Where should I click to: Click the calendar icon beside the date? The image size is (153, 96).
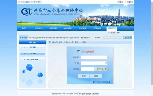(x=19, y=2)
